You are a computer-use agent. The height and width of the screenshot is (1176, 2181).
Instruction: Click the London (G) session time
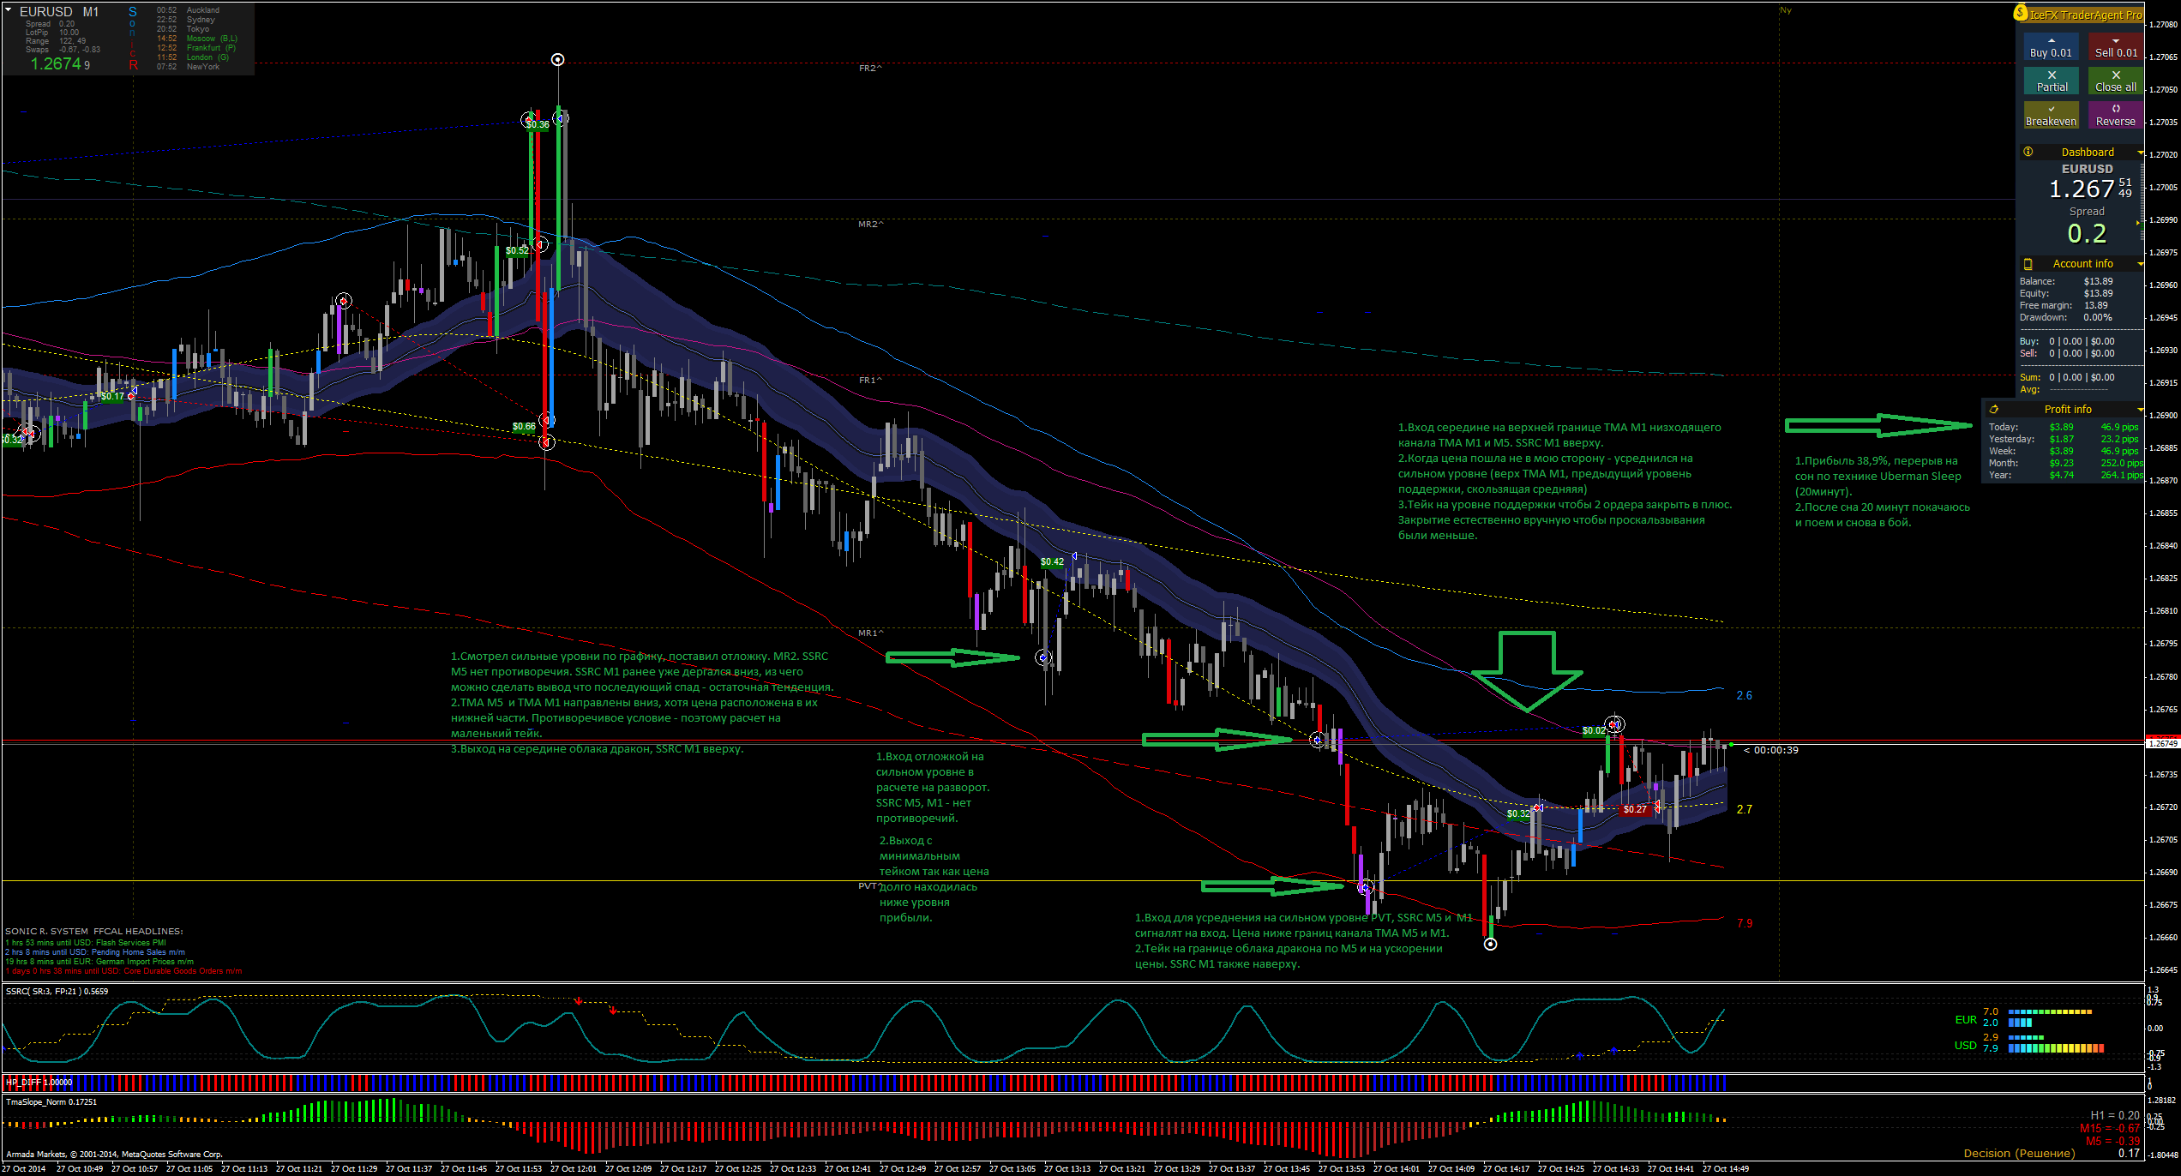193,57
